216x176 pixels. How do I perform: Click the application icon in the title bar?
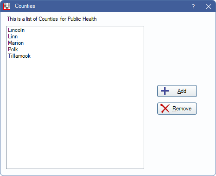tap(6, 6)
